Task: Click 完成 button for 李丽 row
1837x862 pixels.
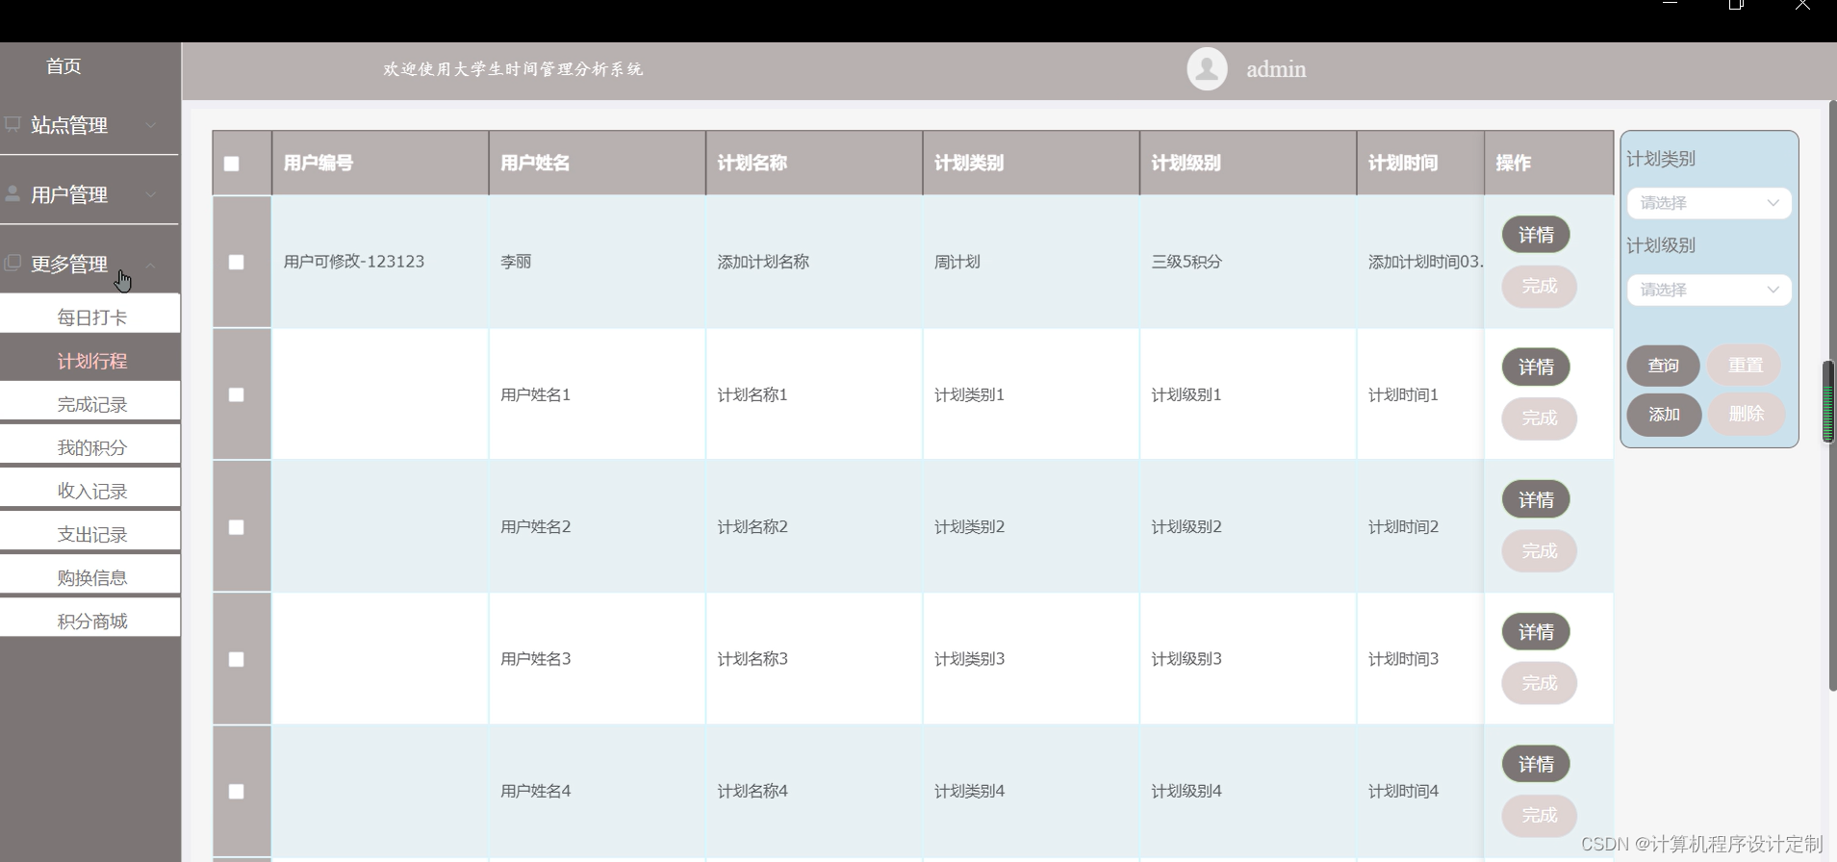Action: click(x=1539, y=287)
